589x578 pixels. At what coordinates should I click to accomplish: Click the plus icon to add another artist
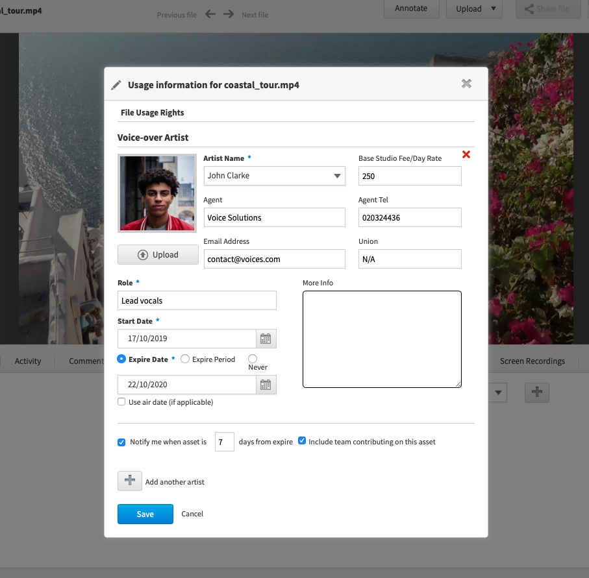click(130, 481)
